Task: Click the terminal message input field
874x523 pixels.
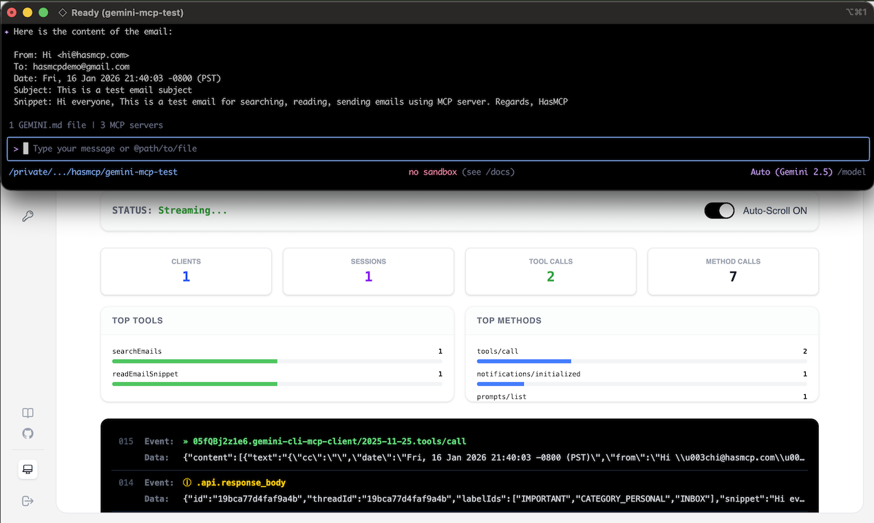Action: coord(275,148)
